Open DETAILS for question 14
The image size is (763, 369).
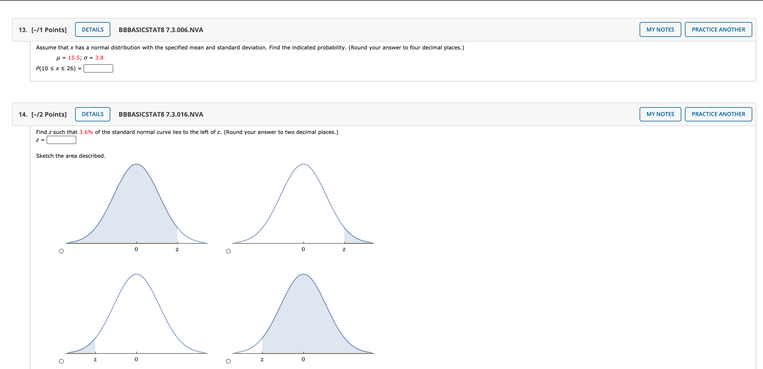point(92,114)
